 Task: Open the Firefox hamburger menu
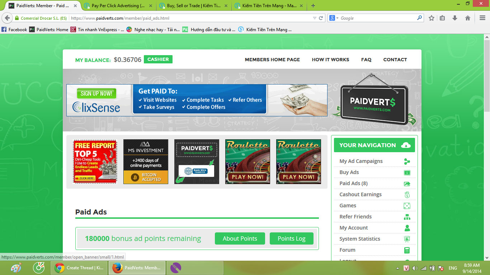[482, 18]
